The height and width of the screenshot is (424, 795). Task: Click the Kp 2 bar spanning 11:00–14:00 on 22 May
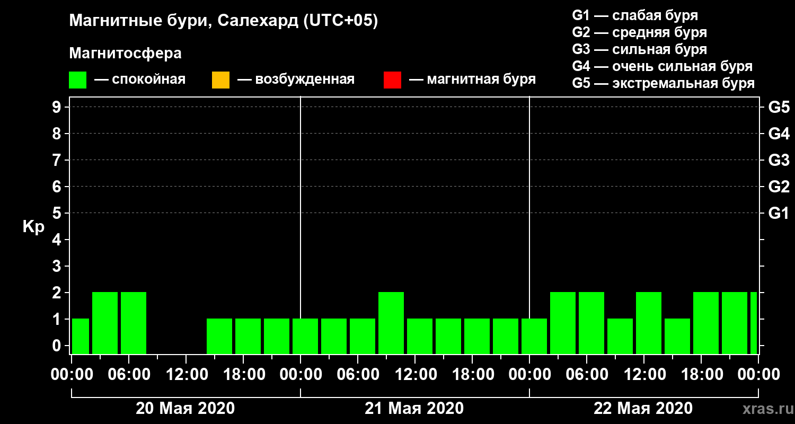pos(649,323)
